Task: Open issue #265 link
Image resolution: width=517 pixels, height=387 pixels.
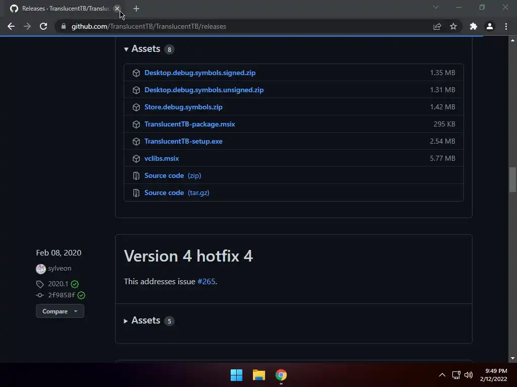Action: pos(206,282)
